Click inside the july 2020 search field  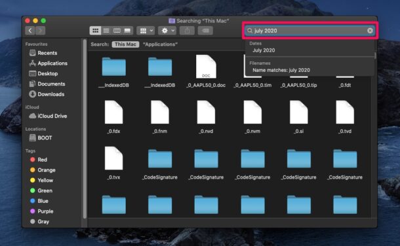(310, 31)
